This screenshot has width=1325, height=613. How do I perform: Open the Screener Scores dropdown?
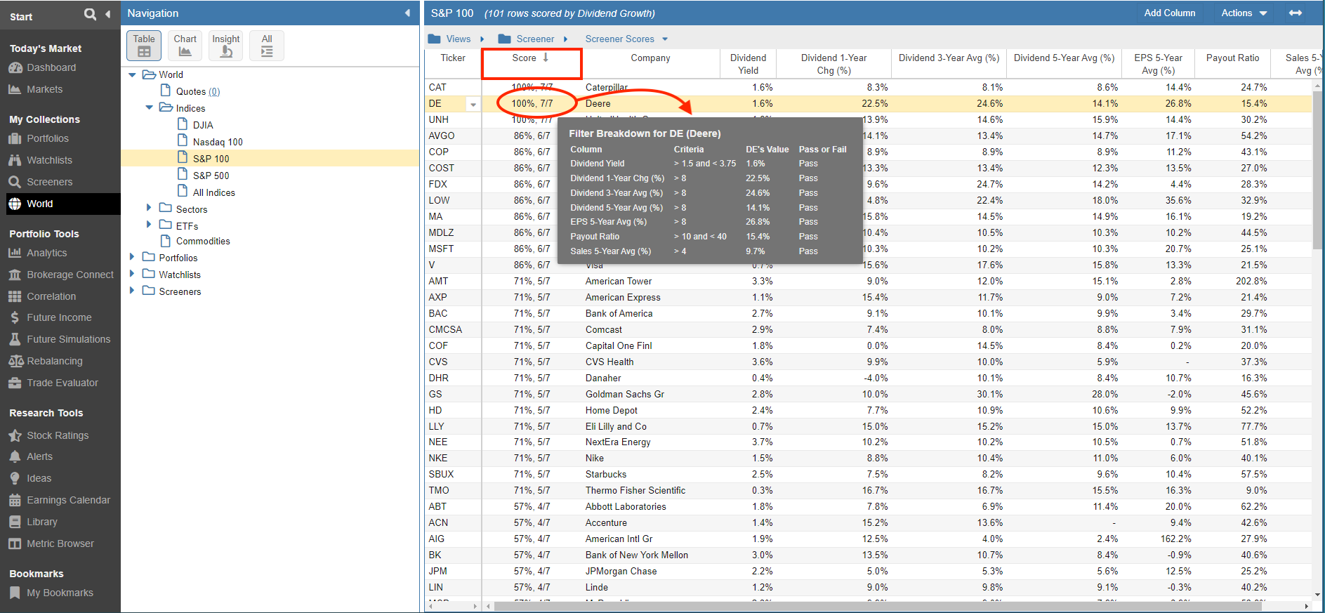[x=627, y=39]
